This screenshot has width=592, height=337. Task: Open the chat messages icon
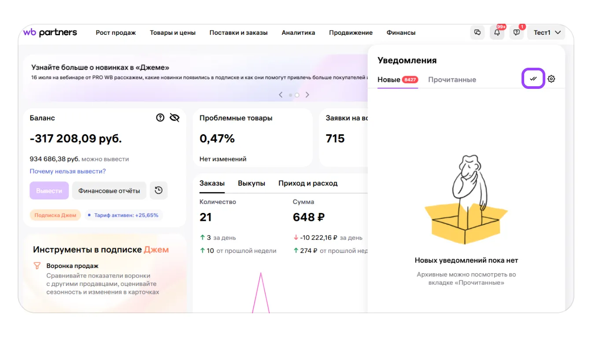pyautogui.click(x=477, y=33)
